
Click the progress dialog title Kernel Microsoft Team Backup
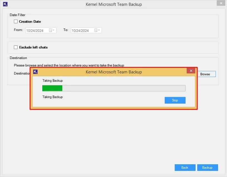114,72
